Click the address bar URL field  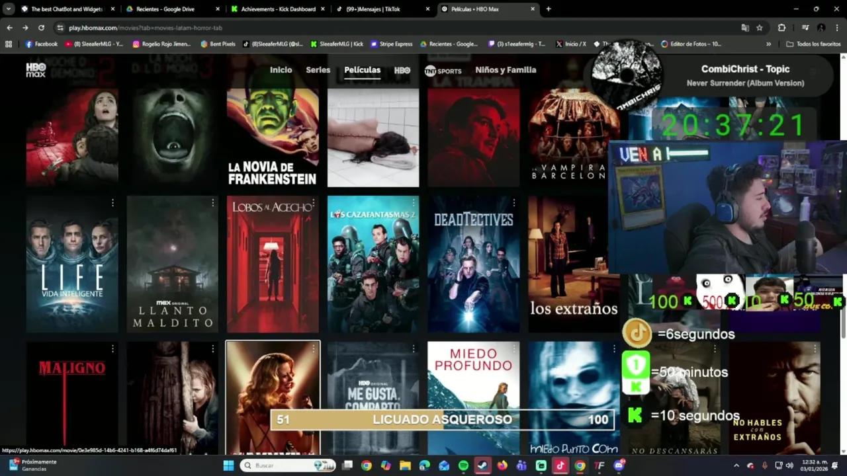(397, 28)
